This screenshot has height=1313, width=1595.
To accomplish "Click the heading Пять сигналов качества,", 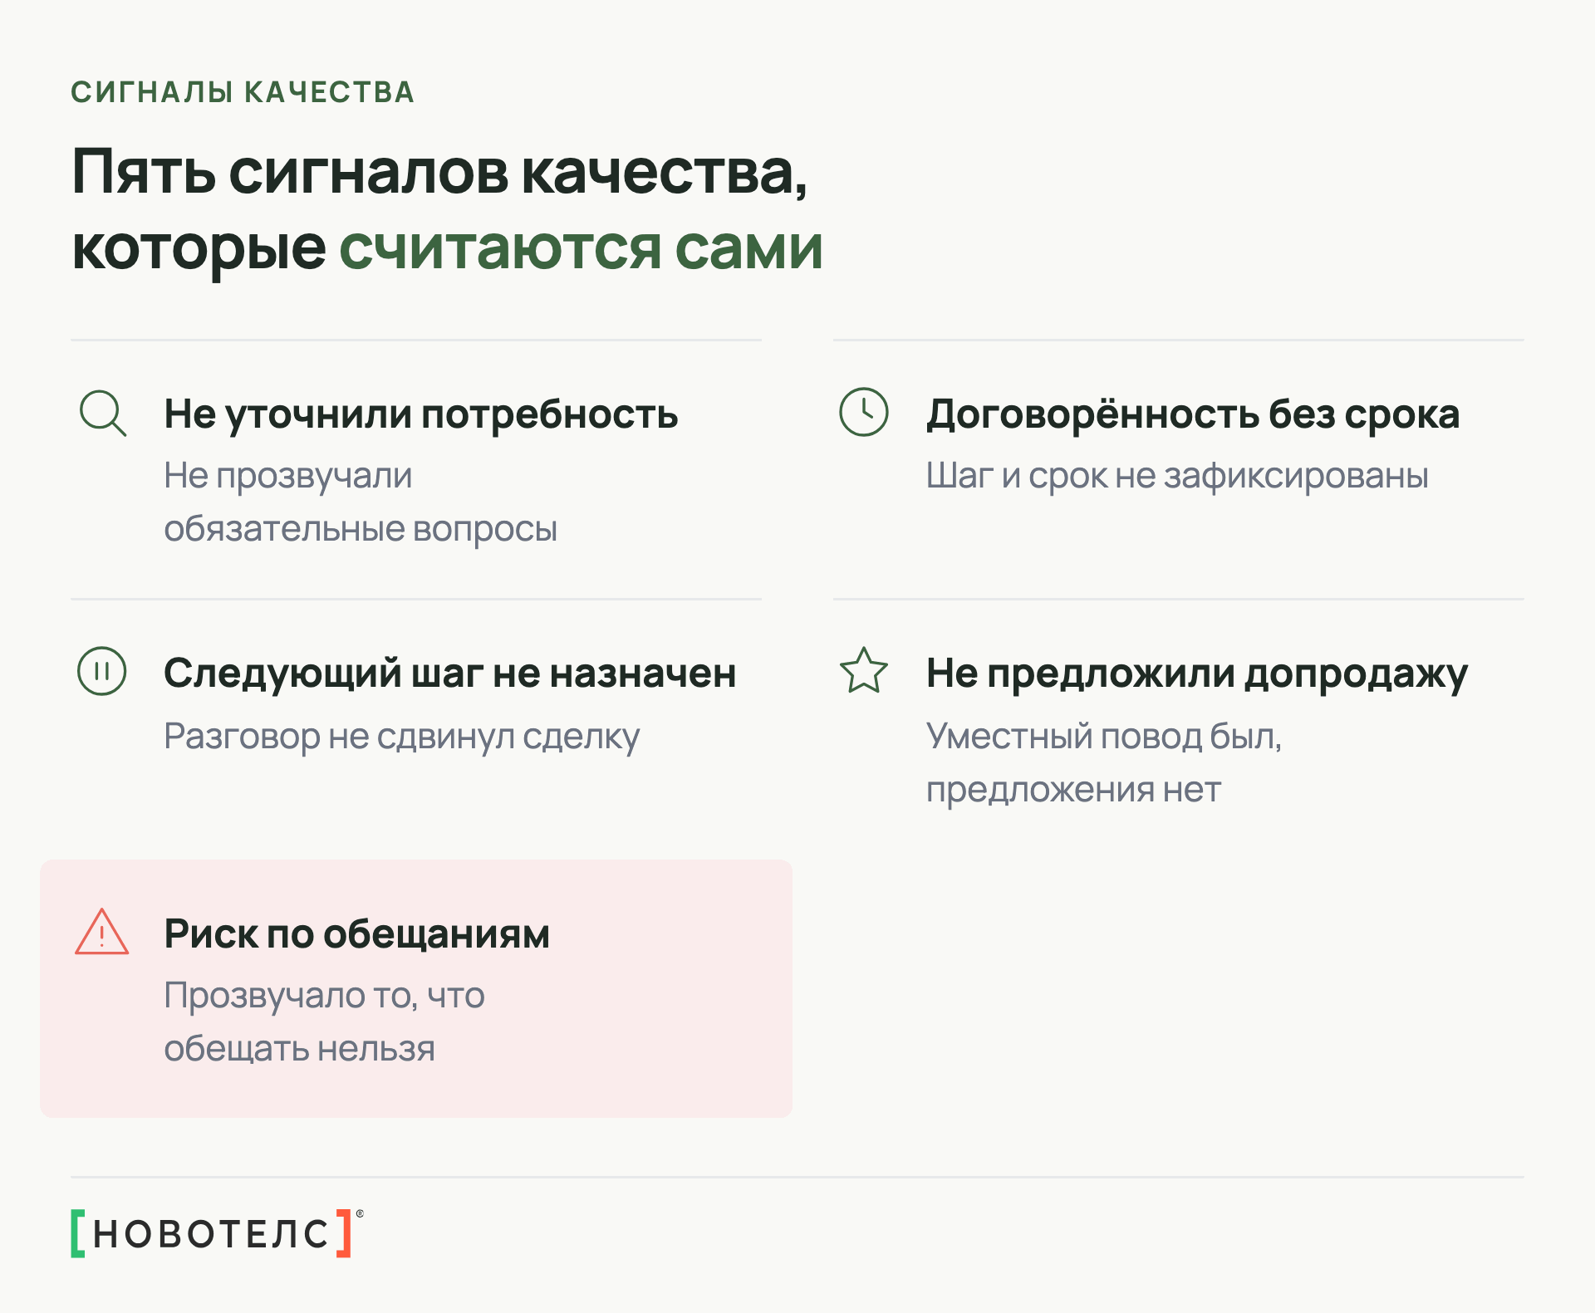I will [x=439, y=172].
